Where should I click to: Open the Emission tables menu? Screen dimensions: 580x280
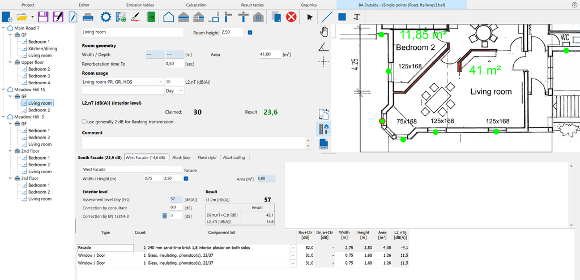coord(140,5)
